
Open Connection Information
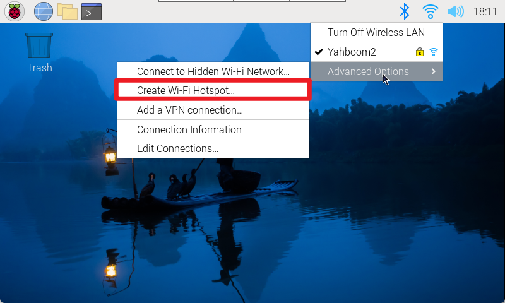click(x=213, y=129)
